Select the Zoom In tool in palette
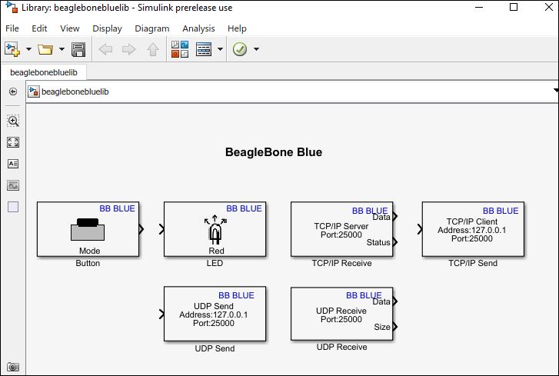The image size is (559, 376). click(x=13, y=121)
